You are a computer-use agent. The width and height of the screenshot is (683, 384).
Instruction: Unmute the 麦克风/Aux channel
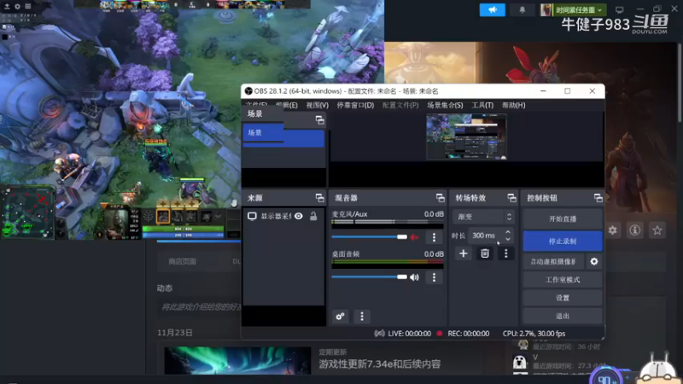coord(414,237)
